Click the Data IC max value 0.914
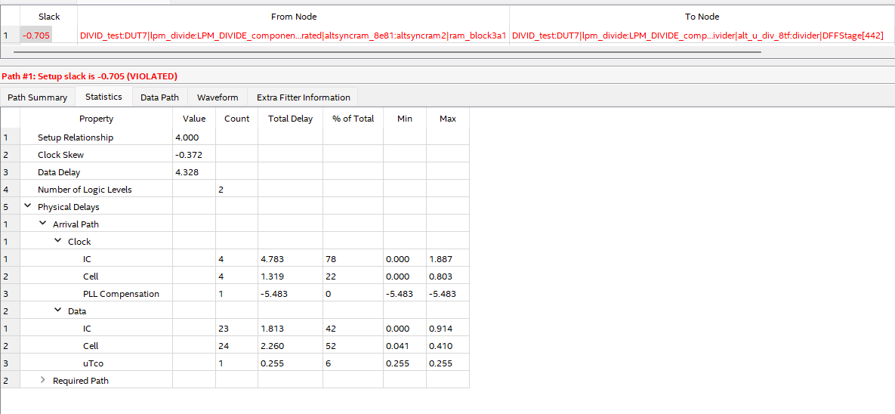The width and height of the screenshot is (895, 414). pos(440,329)
